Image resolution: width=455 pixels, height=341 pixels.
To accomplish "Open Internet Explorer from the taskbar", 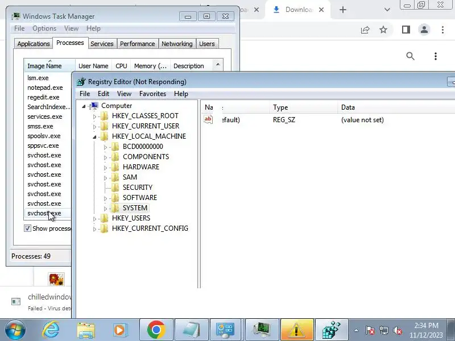I will click(x=51, y=330).
